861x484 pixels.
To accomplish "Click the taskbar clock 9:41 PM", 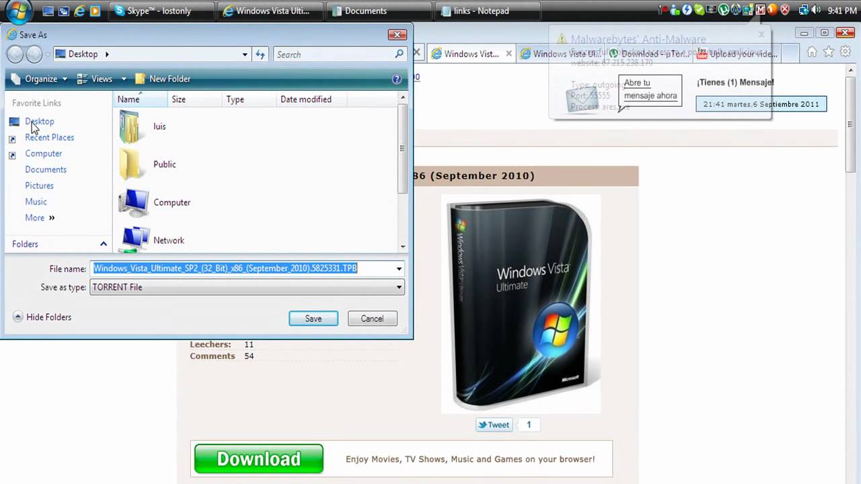I will (x=841, y=10).
